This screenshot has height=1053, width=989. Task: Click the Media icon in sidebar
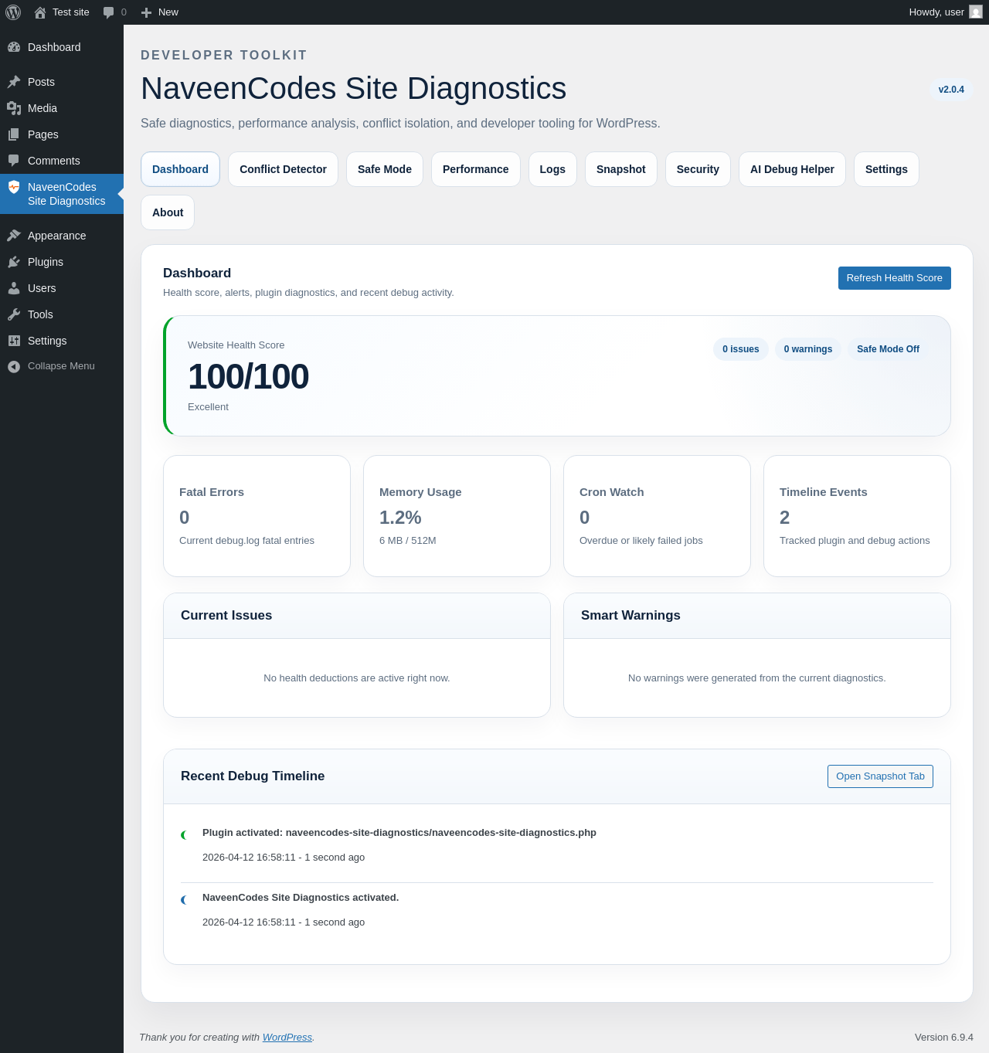pos(14,108)
